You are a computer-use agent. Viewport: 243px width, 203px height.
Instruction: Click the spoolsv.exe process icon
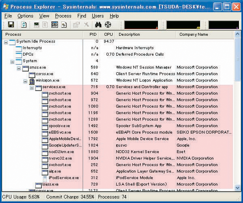tap(45, 127)
